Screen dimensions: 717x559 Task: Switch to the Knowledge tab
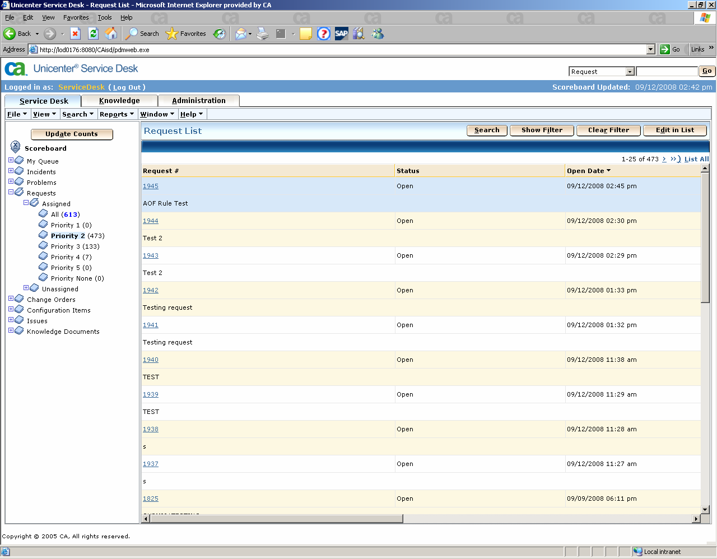point(119,101)
